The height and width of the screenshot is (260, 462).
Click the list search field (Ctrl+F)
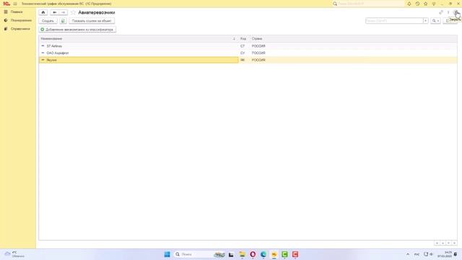tap(394, 21)
